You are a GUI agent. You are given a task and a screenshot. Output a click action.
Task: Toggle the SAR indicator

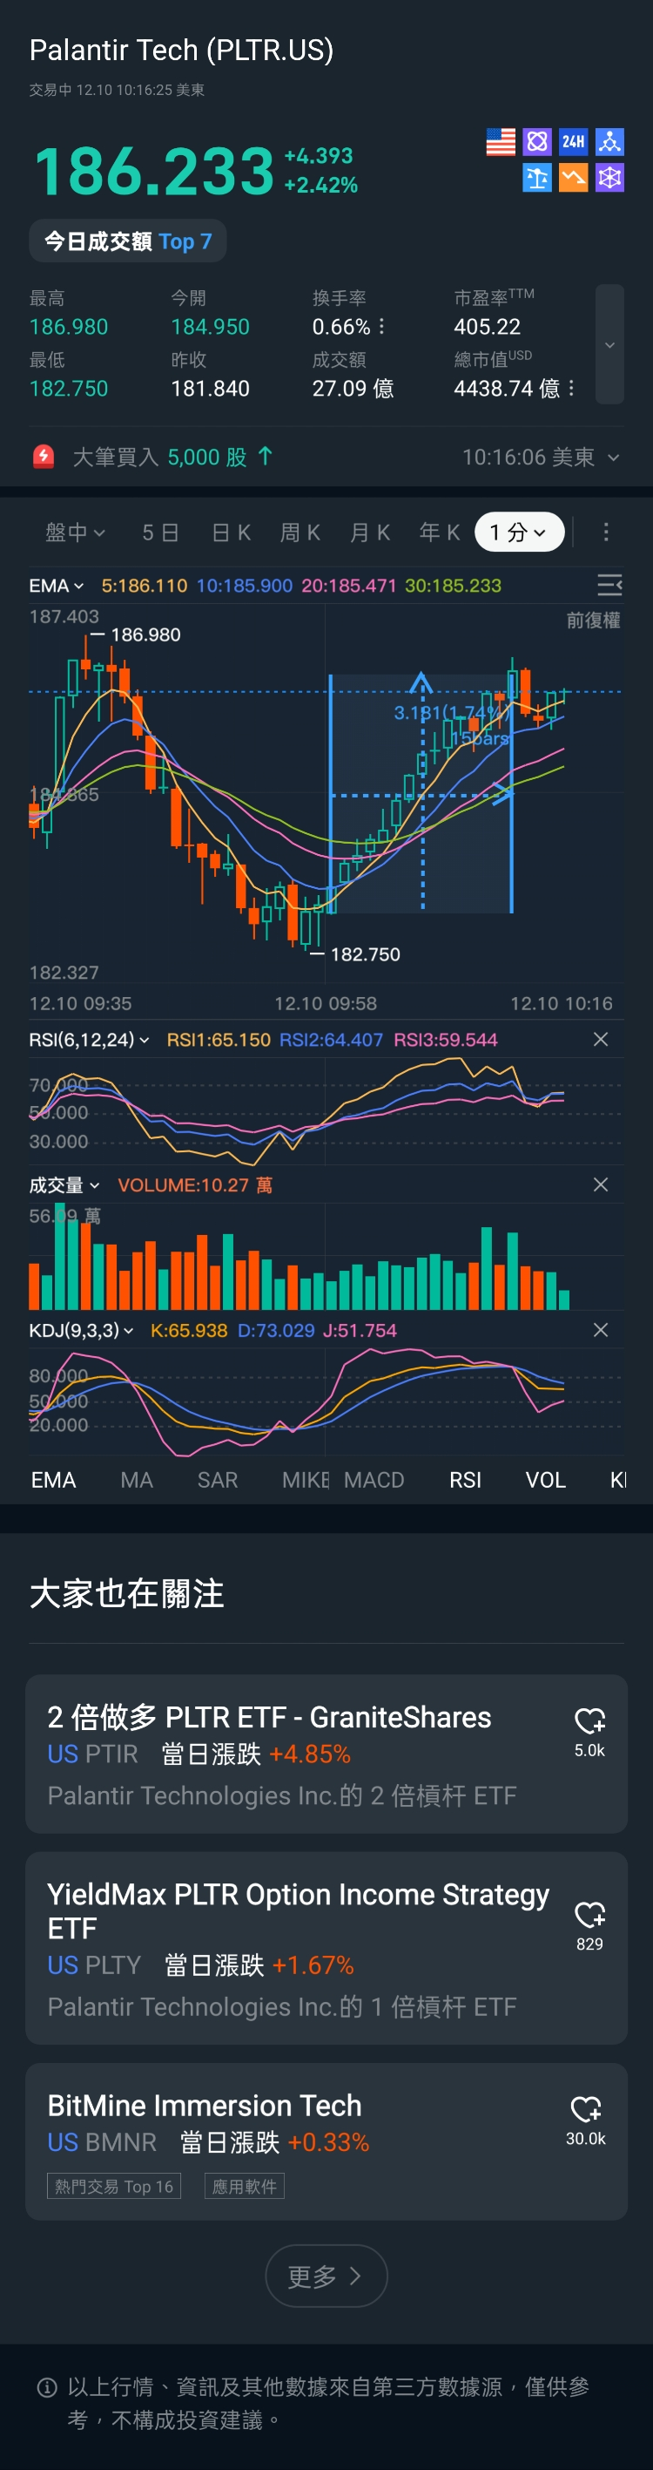(x=218, y=1480)
